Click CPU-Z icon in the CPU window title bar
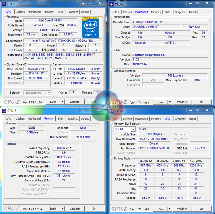The width and height of the screenshot is (215, 214). (4, 4)
